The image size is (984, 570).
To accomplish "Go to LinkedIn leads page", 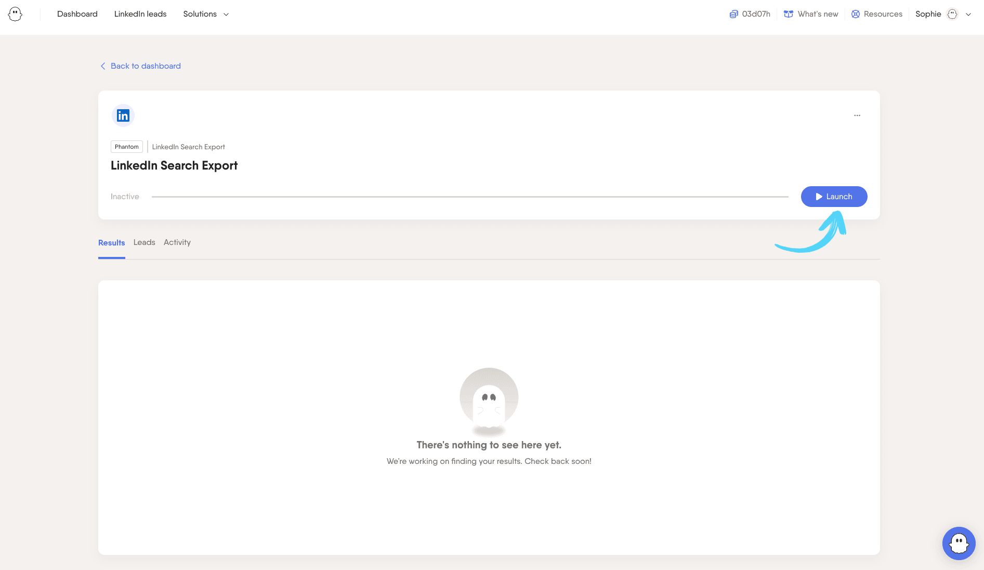I will (x=140, y=14).
